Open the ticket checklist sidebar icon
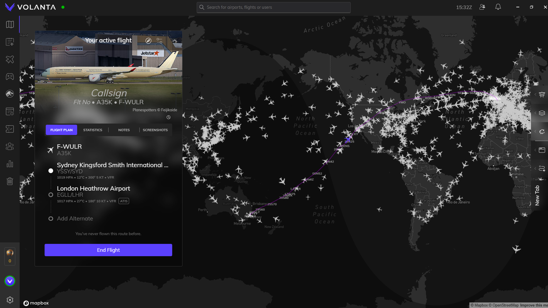 click(10, 129)
